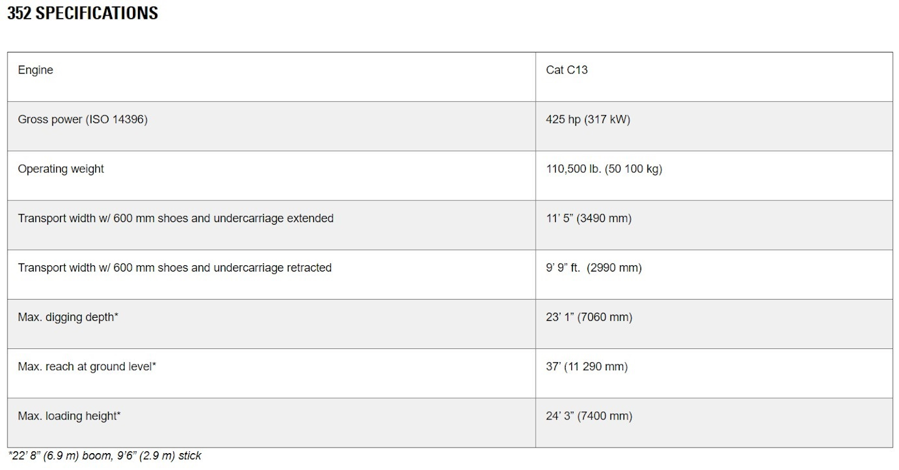
Task: Select the undercarriage retracted transport width label
Action: 175,267
